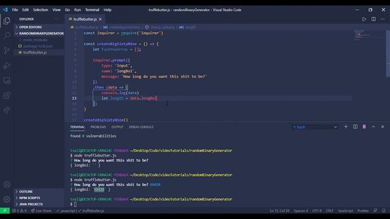
Task: Start Live Share from status bar
Action: pyautogui.click(x=41, y=211)
